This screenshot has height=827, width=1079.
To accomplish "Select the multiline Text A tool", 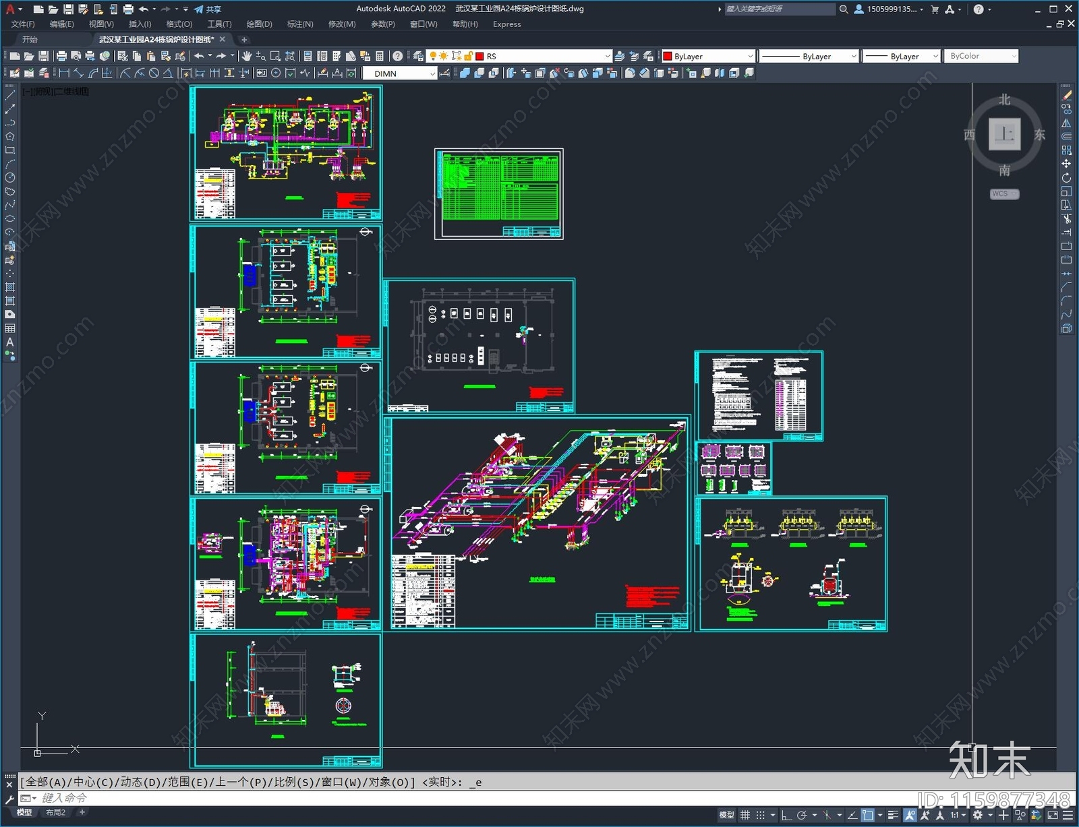I will (9, 342).
